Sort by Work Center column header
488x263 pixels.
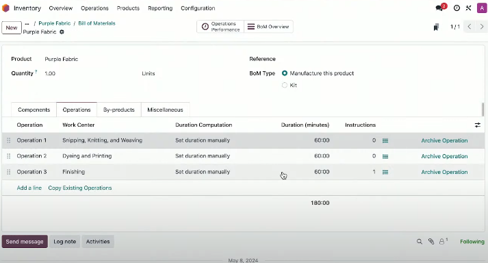[79, 125]
